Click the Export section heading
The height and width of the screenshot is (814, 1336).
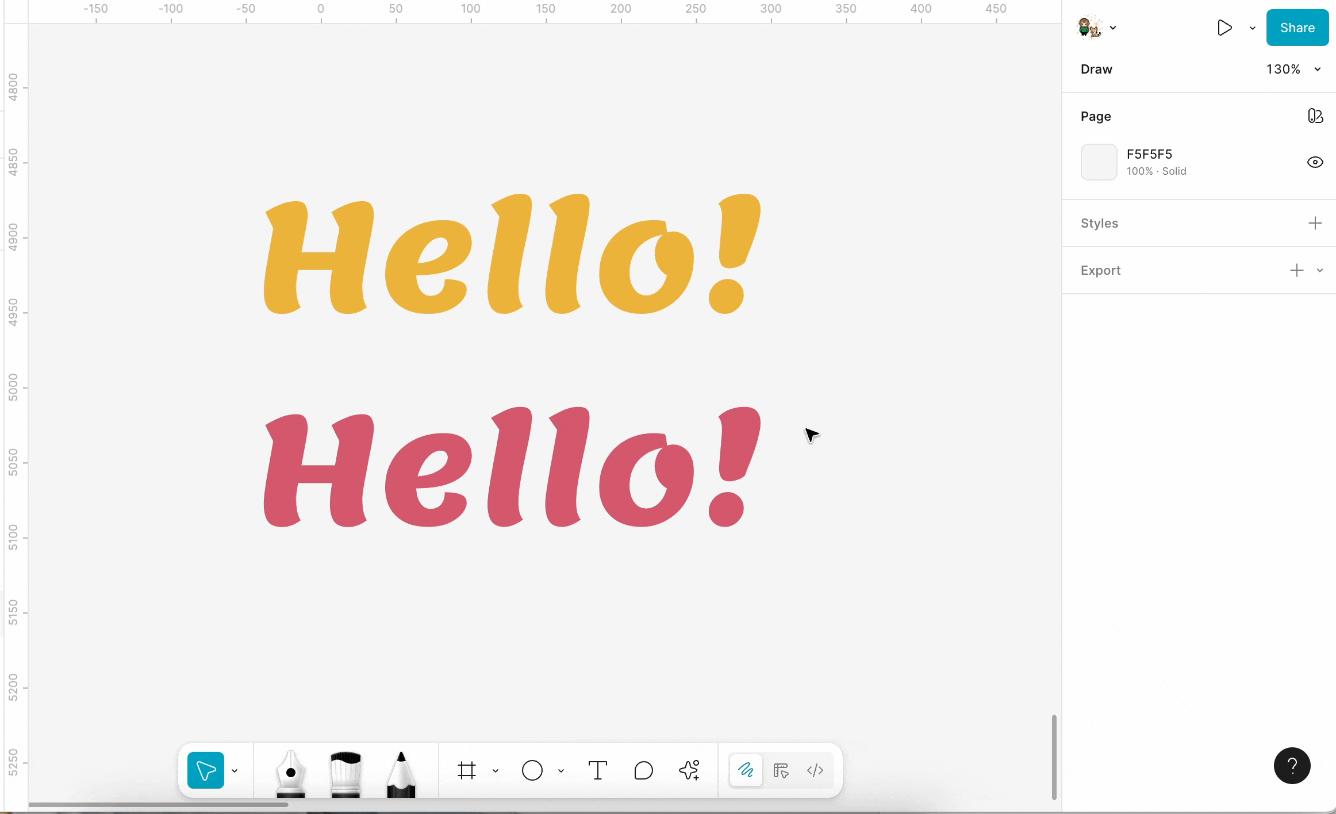click(1100, 270)
